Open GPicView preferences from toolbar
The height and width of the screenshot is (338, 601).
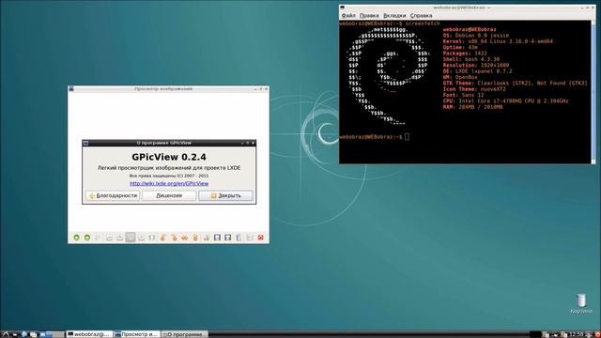(x=250, y=238)
